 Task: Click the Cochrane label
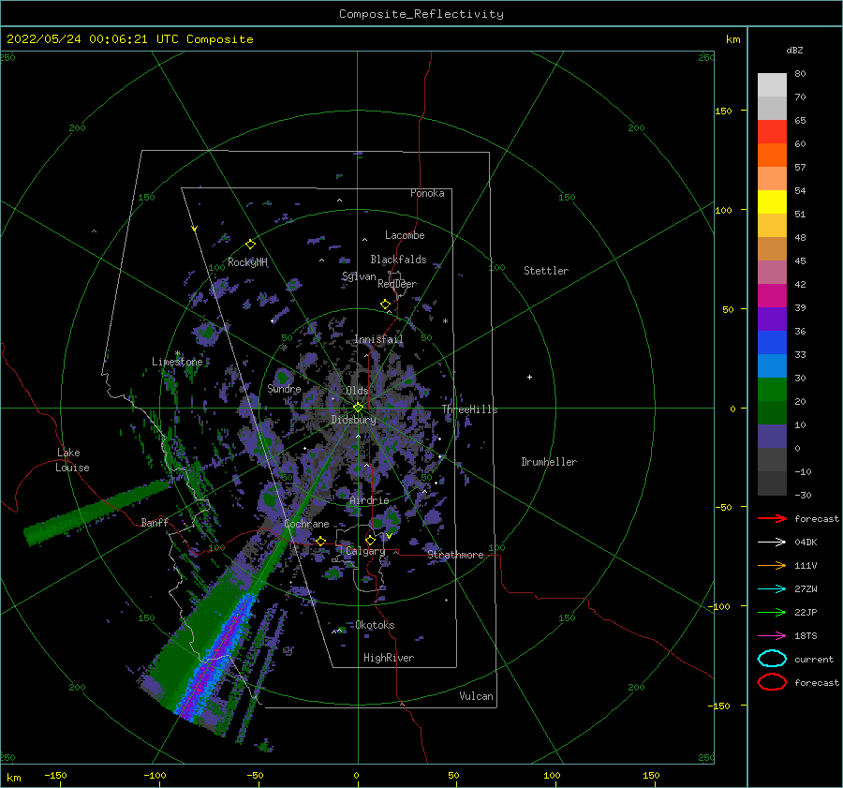pyautogui.click(x=306, y=524)
